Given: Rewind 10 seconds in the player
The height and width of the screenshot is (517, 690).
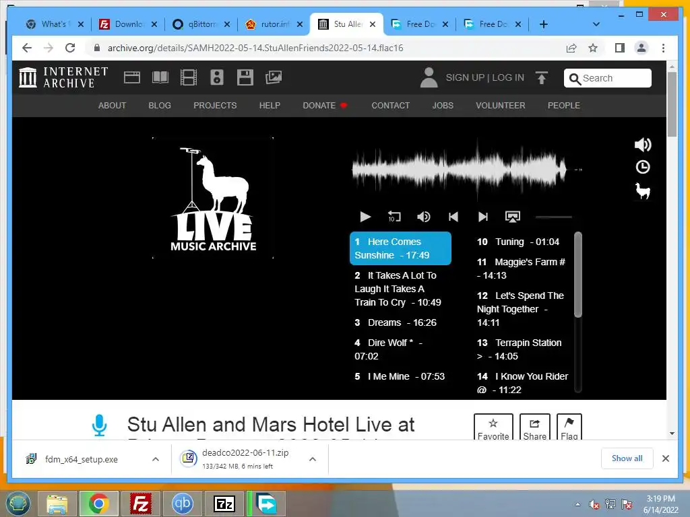Looking at the screenshot, I should point(394,217).
